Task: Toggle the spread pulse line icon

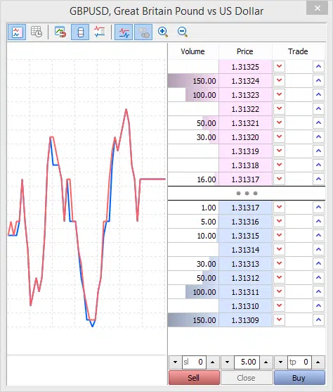Action: pos(124,32)
